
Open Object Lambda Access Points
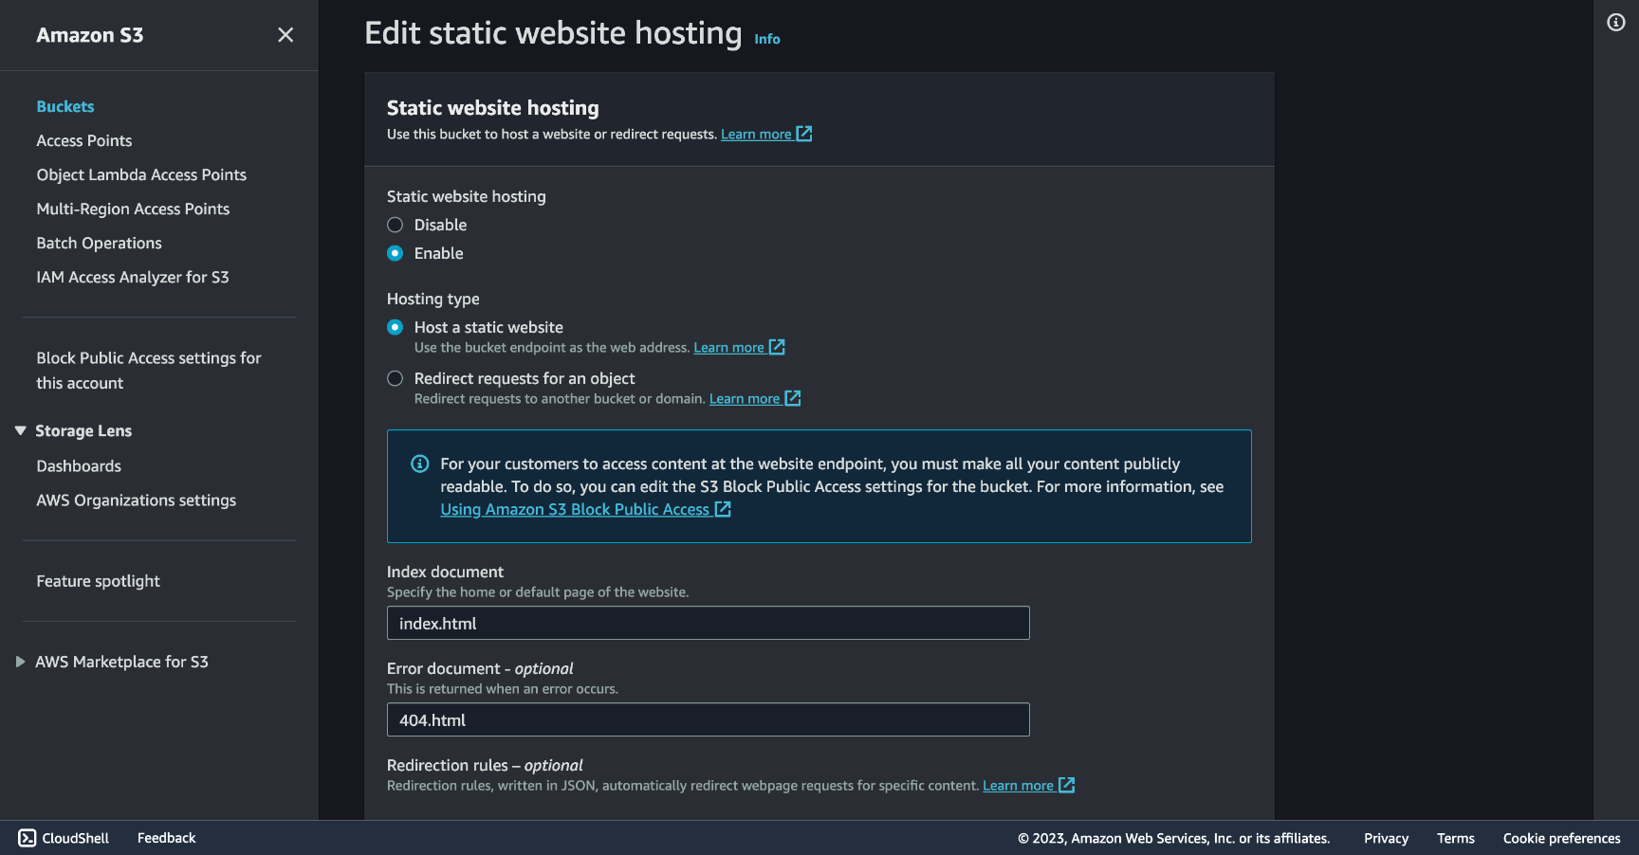point(141,174)
